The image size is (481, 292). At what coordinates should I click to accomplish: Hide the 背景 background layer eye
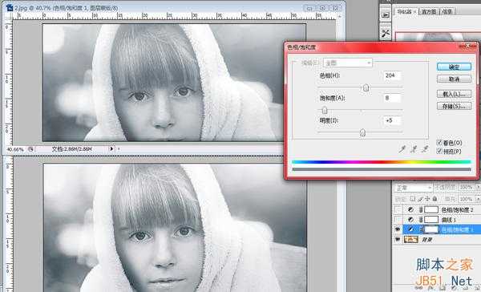pos(398,239)
